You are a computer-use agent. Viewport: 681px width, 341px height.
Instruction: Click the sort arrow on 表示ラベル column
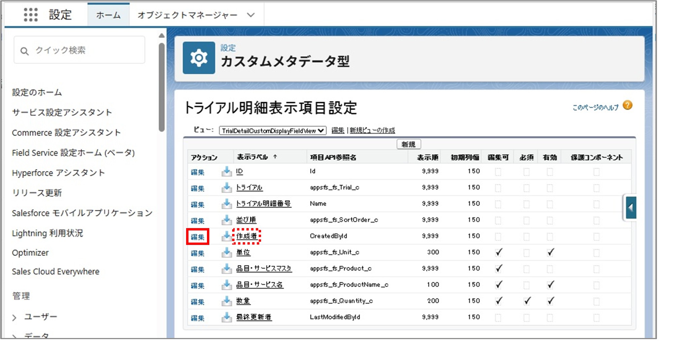pos(275,156)
